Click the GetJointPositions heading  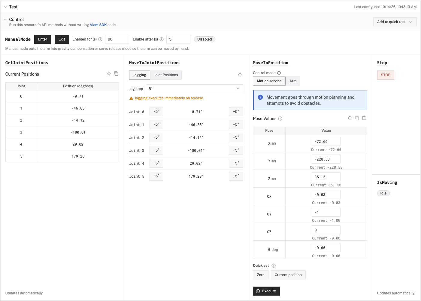coord(27,63)
